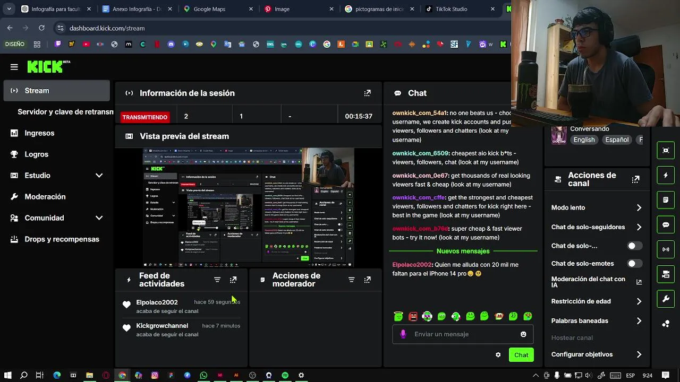The image size is (680, 382).
Task: Click the stream preview thumbnail
Action: point(248,207)
